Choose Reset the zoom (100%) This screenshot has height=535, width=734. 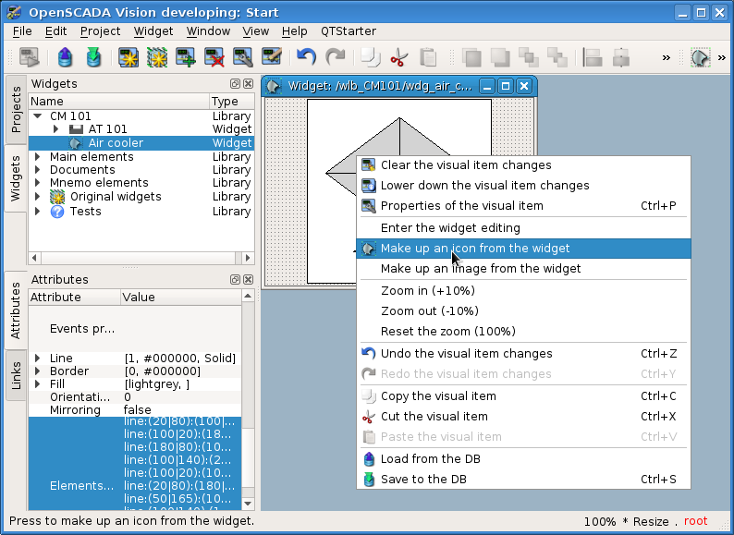point(523,332)
